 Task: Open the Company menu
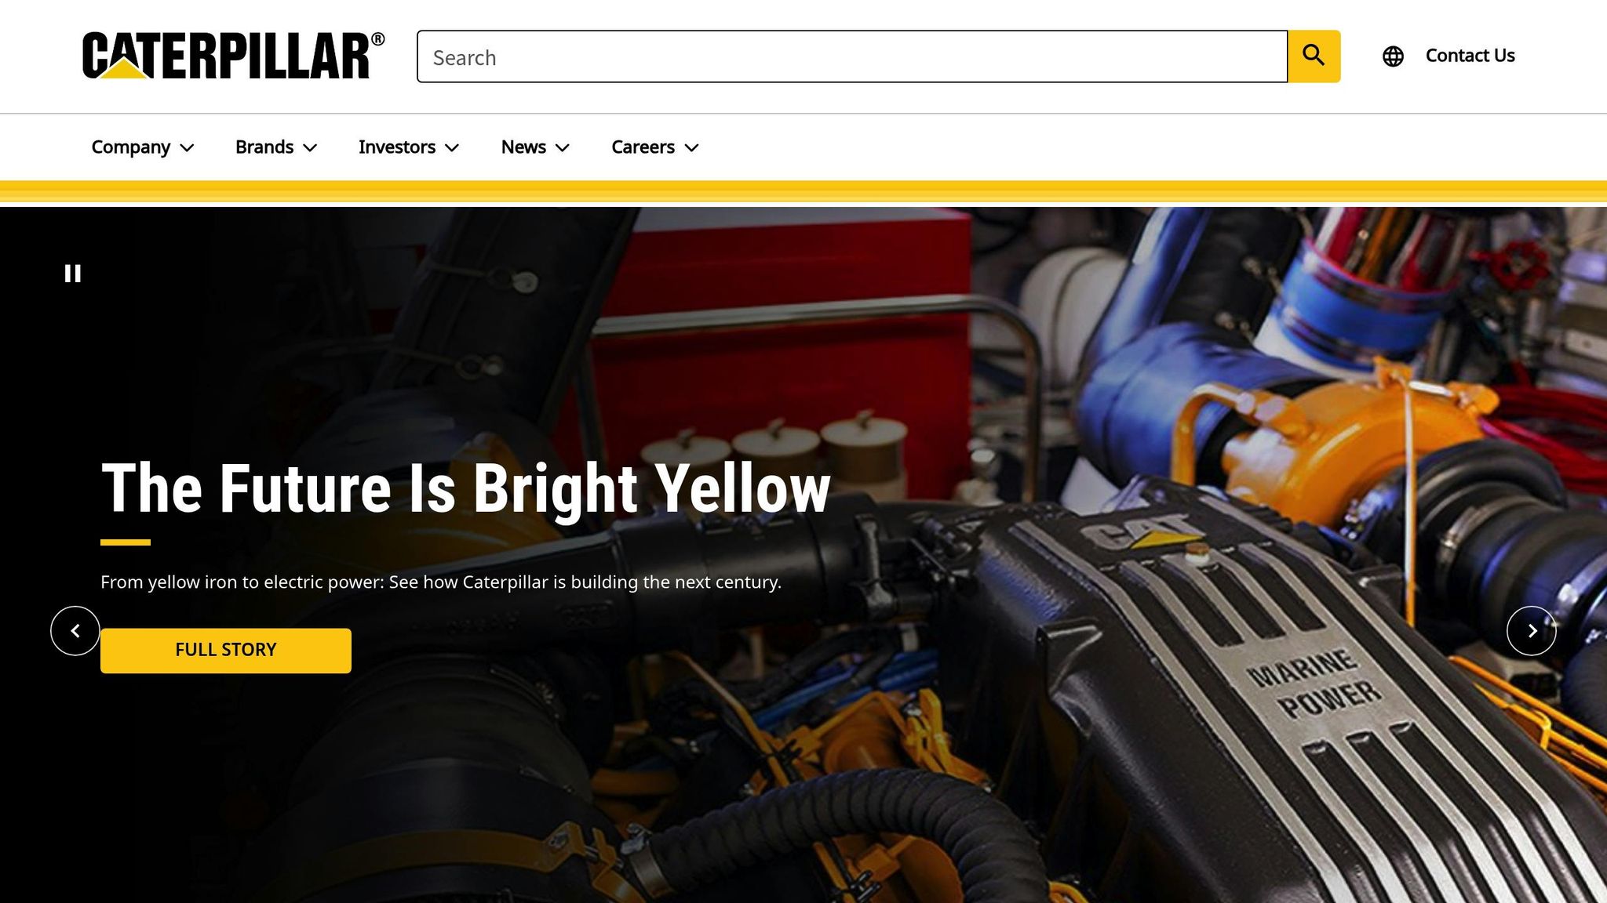[130, 147]
